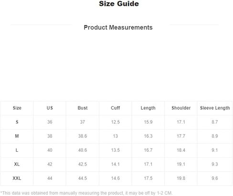Click the Shoulder column header
This screenshot has width=233, height=196.
181,108
